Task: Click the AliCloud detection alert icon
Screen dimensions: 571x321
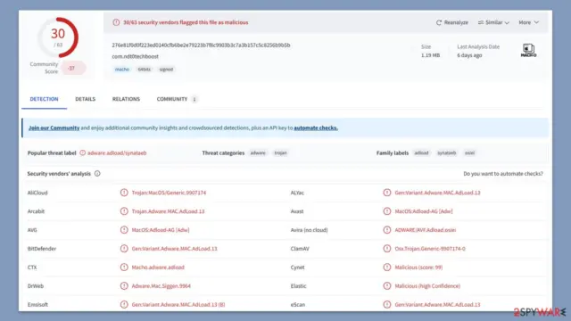Action: tap(124, 193)
